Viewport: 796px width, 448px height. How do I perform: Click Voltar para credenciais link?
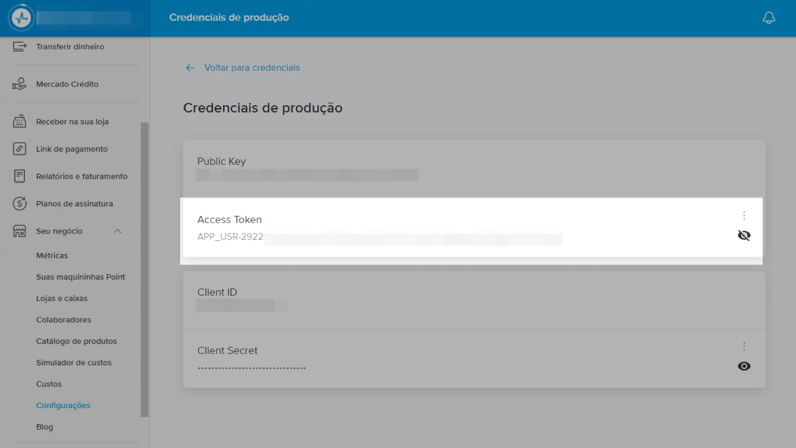[252, 68]
